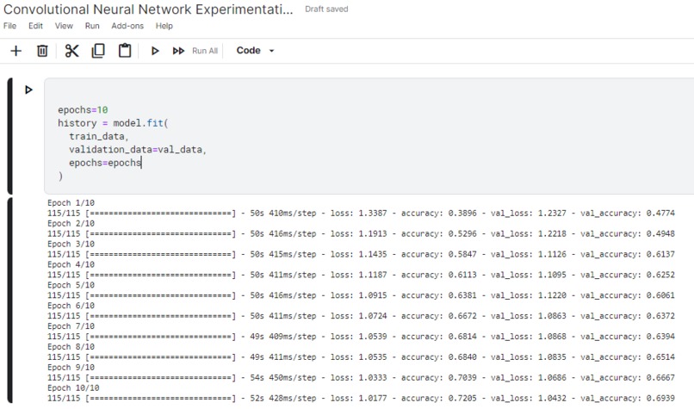Open the Run menu
The width and height of the screenshot is (694, 409).
92,26
